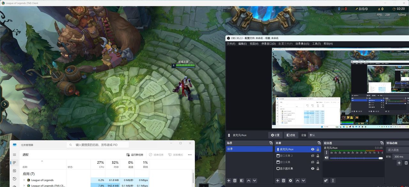Image resolution: width=409 pixels, height=187 pixels.
Task: Move source down in 来源 panel
Action: (x=304, y=181)
